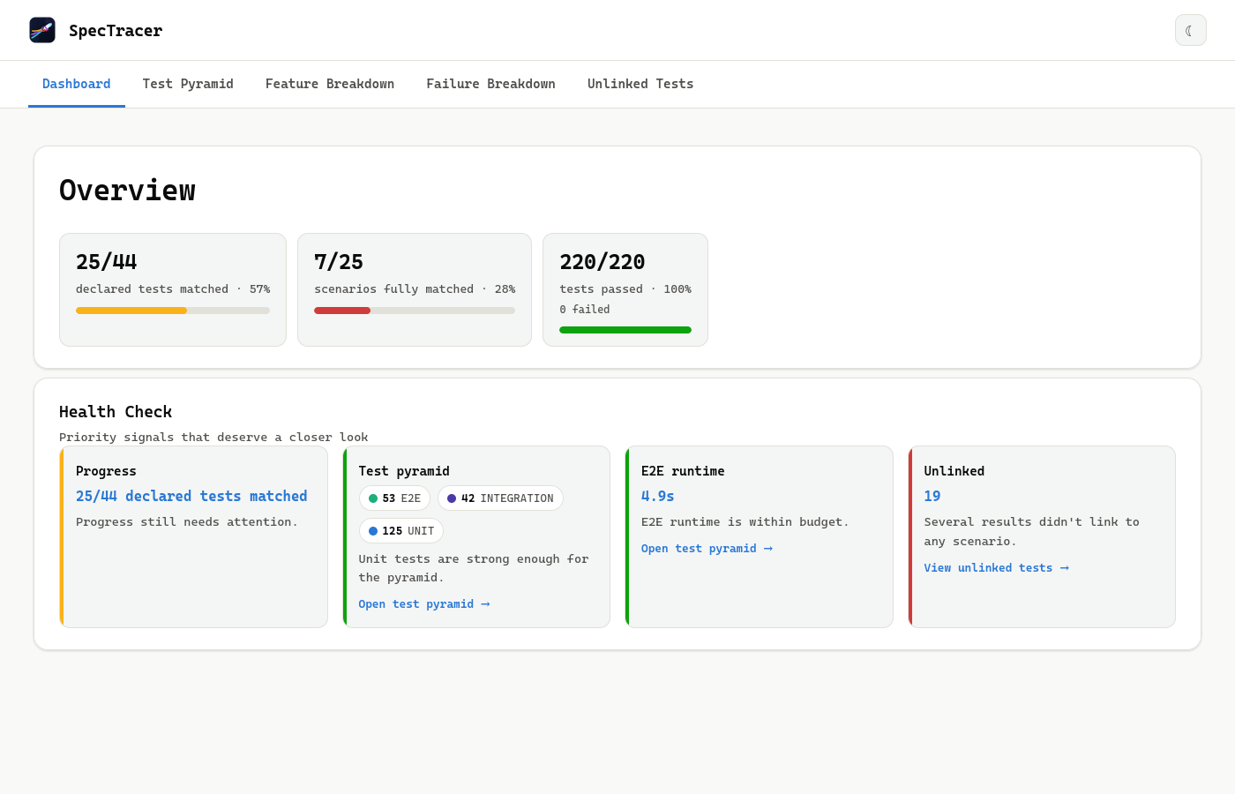Screen dimensions: 1235x794
Task: Switch to the Test Pyramid tab
Action: pyautogui.click(x=188, y=84)
